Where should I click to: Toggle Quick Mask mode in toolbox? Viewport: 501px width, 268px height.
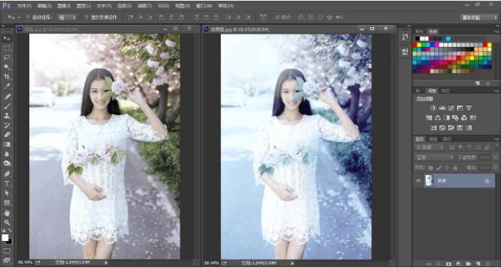tap(6, 251)
